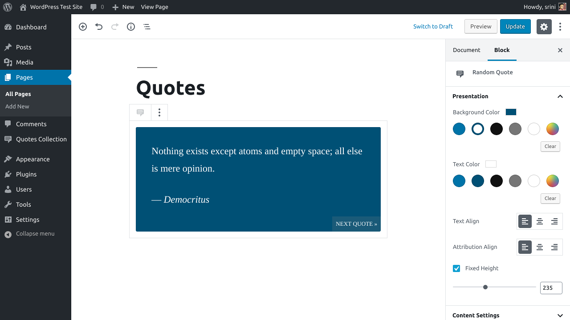
Task: Click the fixed height number field
Action: click(x=551, y=288)
